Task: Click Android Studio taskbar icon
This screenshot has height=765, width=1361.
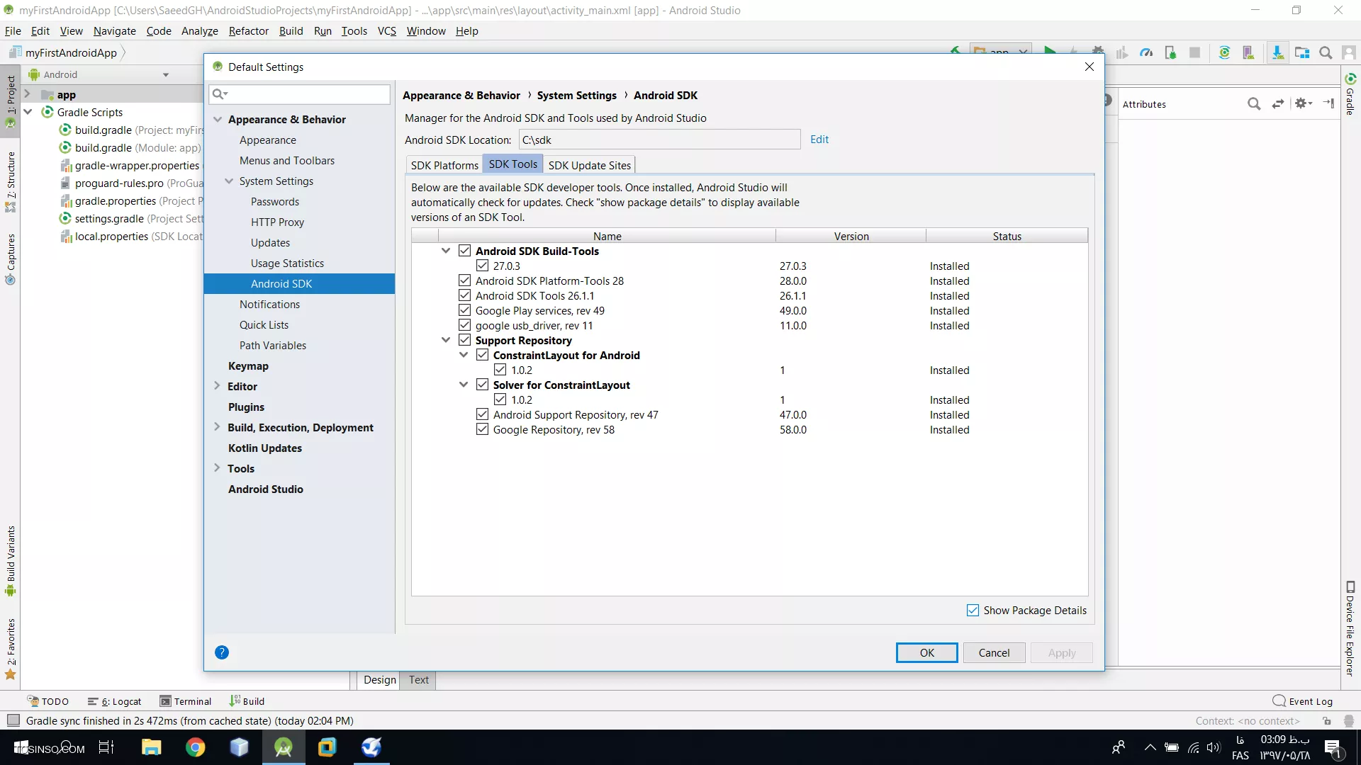Action: [284, 747]
